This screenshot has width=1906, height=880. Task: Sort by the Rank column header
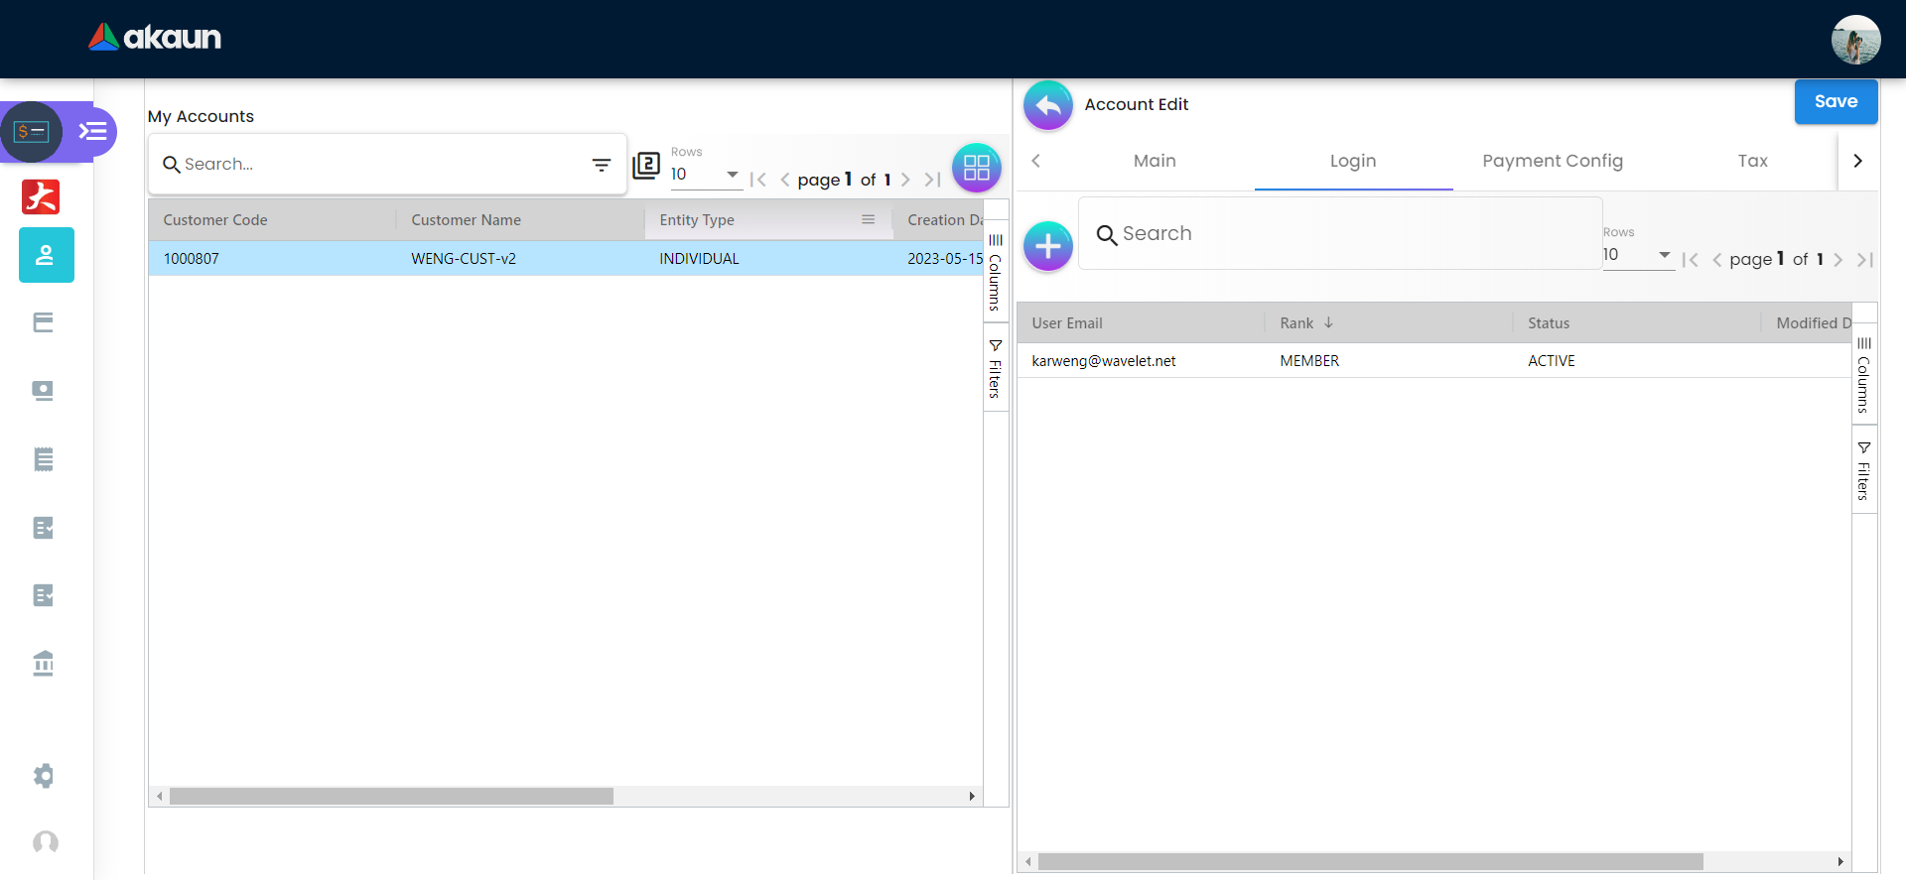[1296, 323]
